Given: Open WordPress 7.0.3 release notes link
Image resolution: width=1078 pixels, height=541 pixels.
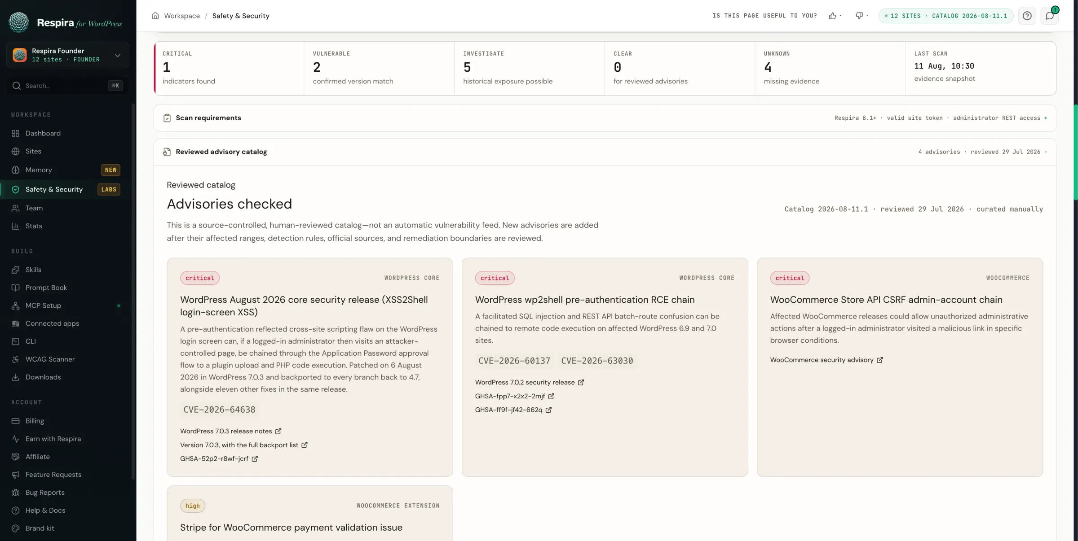Looking at the screenshot, I should 230,431.
